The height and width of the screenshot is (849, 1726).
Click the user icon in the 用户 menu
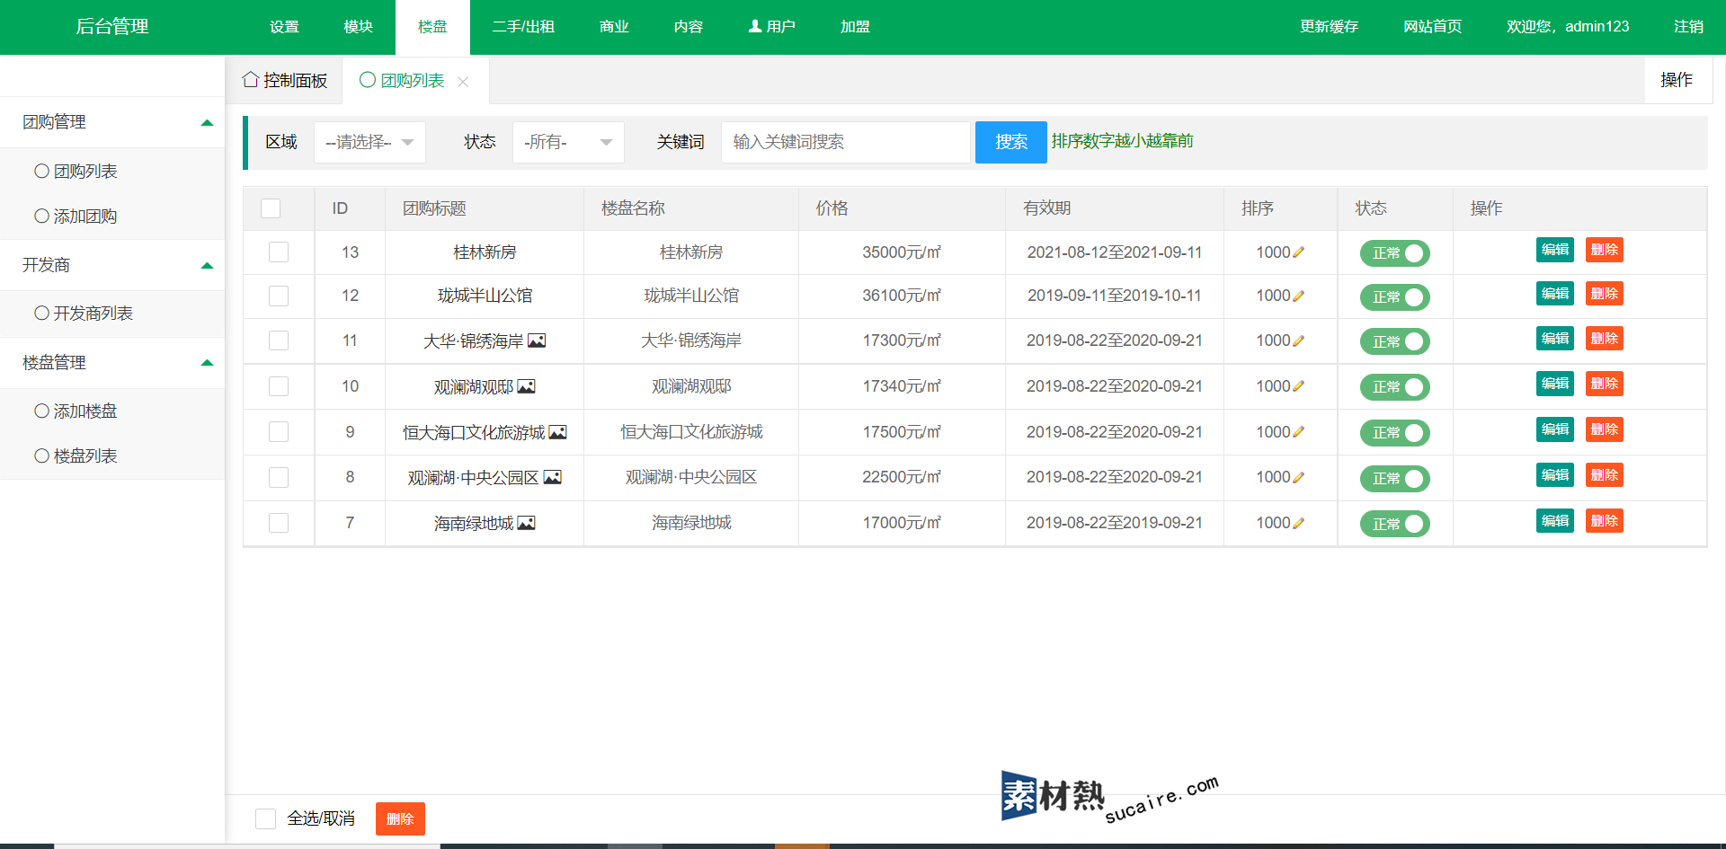(x=755, y=26)
